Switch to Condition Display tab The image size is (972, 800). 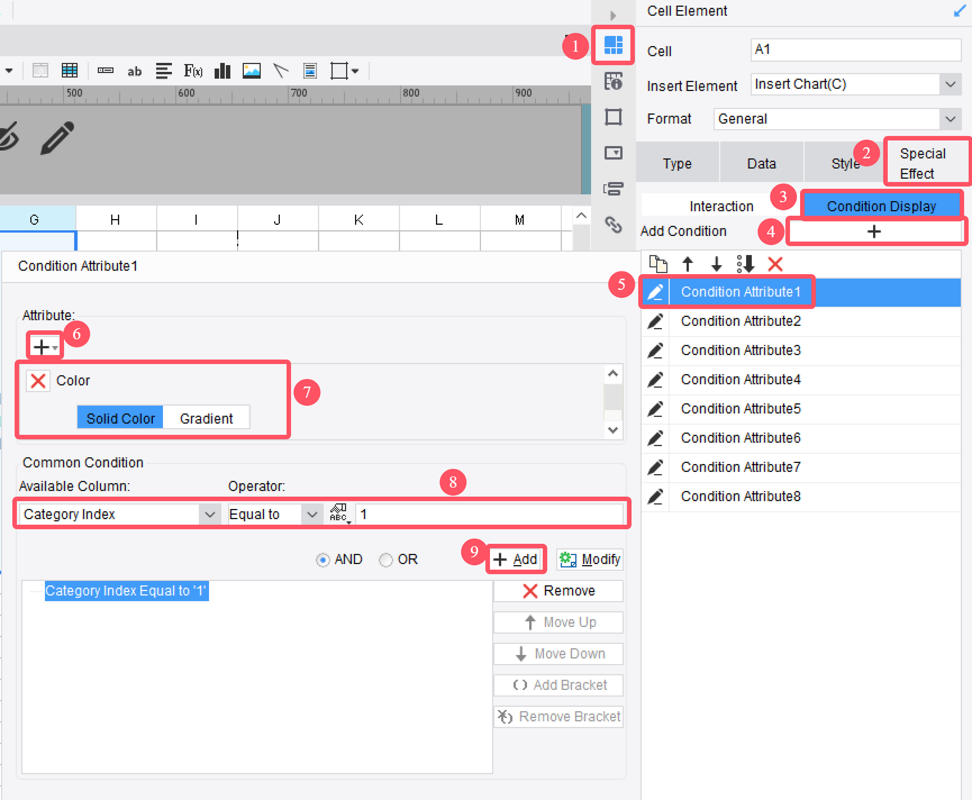point(881,206)
